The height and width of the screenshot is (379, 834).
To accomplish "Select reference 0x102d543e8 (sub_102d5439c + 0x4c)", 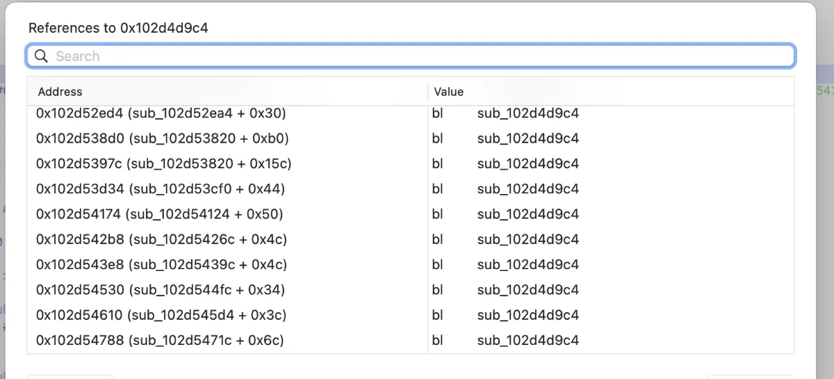I will 411,264.
